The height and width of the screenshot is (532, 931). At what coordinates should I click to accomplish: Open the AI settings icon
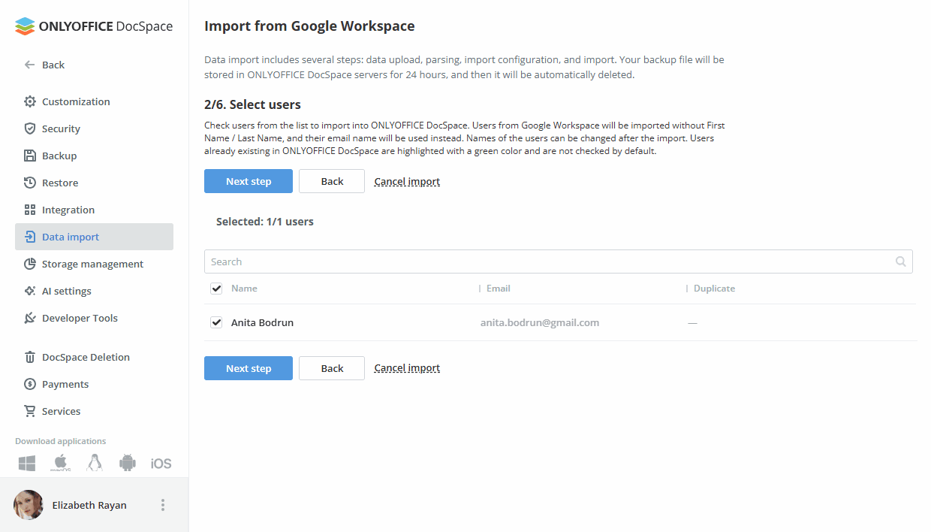tap(30, 290)
